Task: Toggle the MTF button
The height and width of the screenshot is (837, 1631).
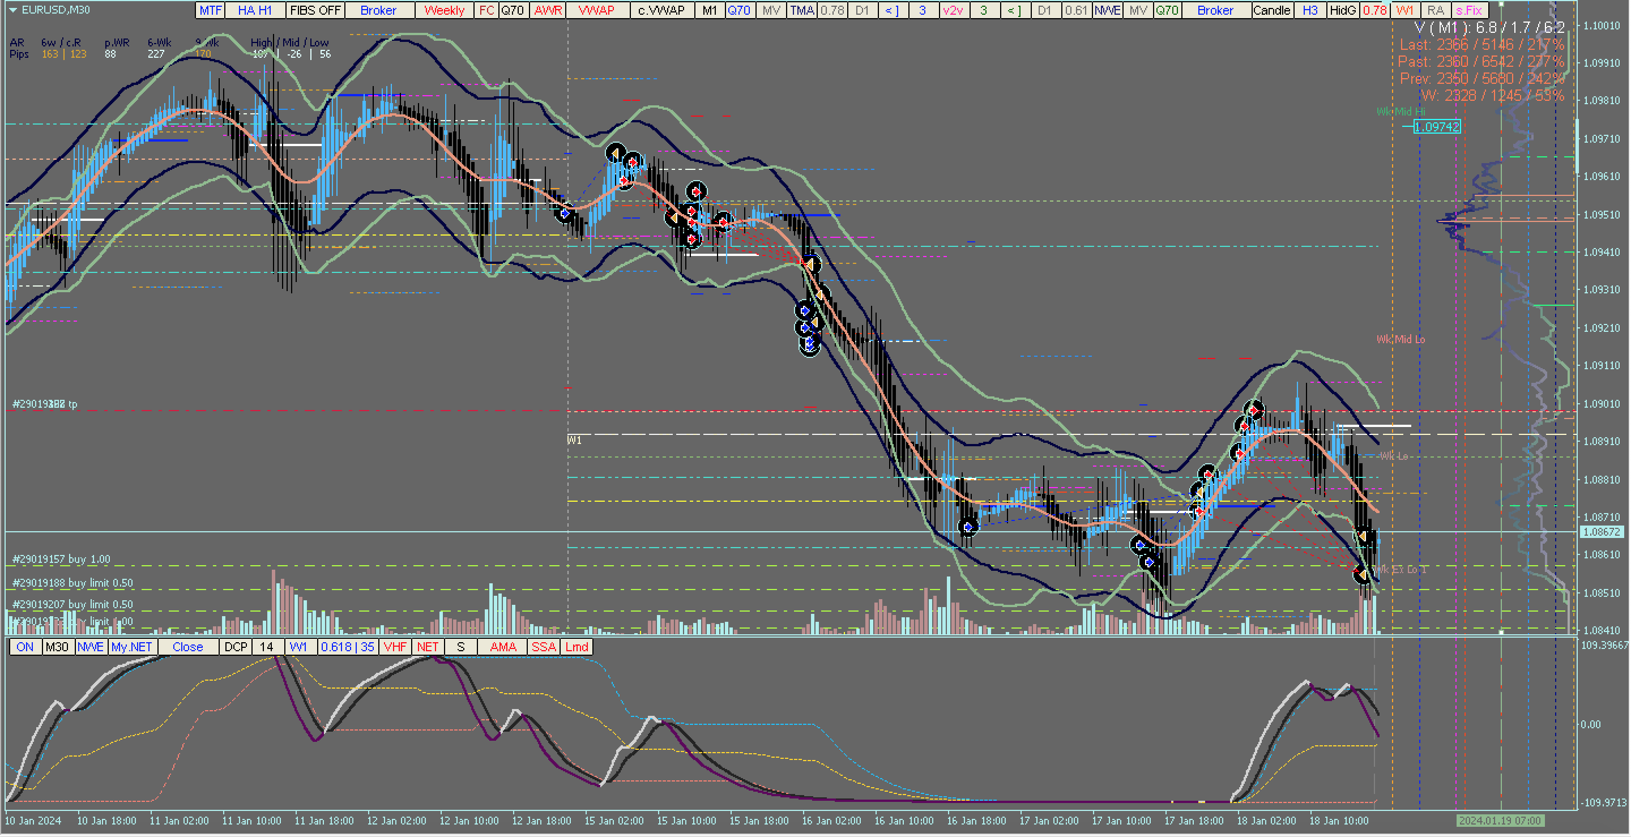Action: pyautogui.click(x=211, y=10)
